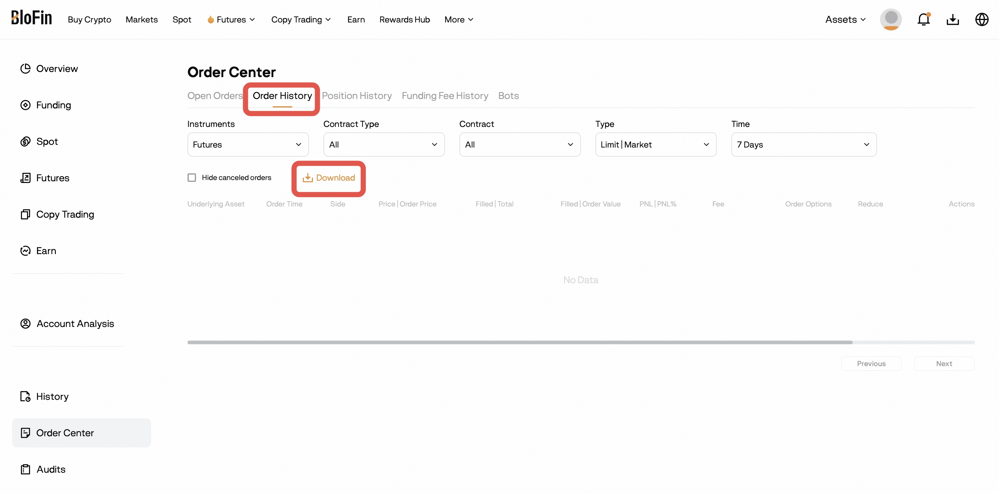Open the language globe selector
999x493 pixels.
pos(981,19)
